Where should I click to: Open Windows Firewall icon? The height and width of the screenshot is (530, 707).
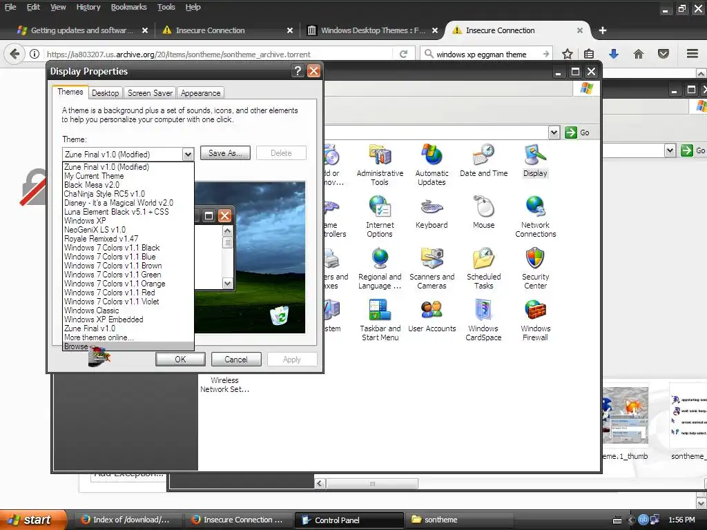pos(535,320)
